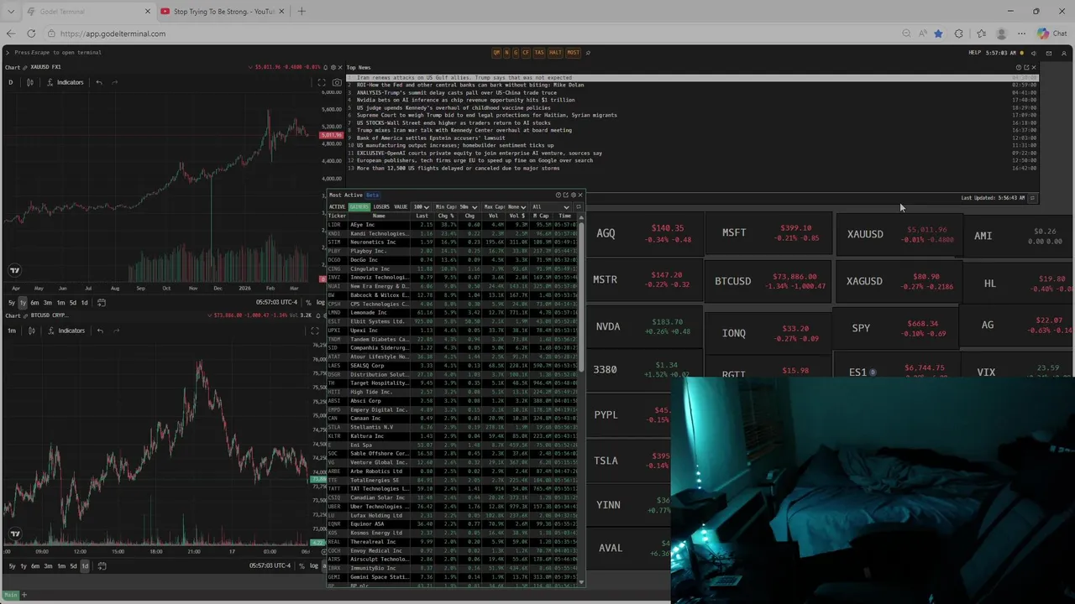Take snapshot of XAUUSD chart with camera icon
Screen dimensions: 1075x604
coord(337,82)
